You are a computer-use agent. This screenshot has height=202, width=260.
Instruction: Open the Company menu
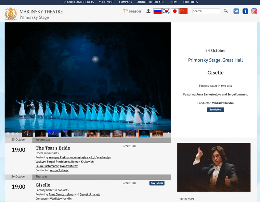126,2
